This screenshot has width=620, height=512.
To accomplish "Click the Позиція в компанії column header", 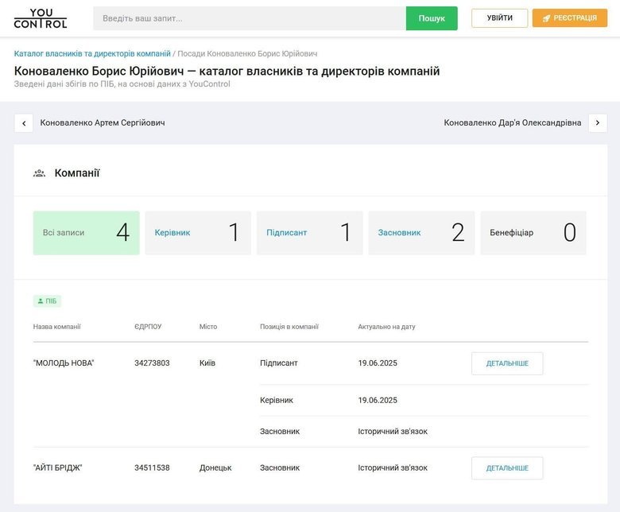I will click(289, 327).
